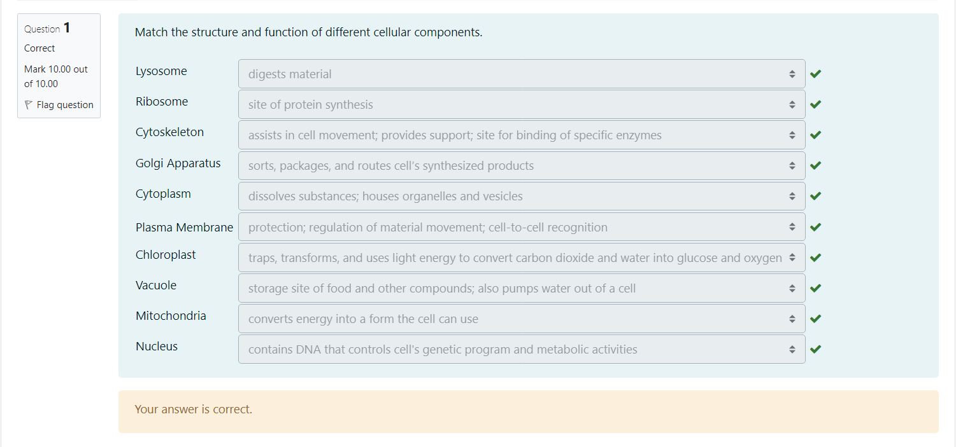
Task: Click the arrow on the Nucleus dropdown
Action: 792,349
